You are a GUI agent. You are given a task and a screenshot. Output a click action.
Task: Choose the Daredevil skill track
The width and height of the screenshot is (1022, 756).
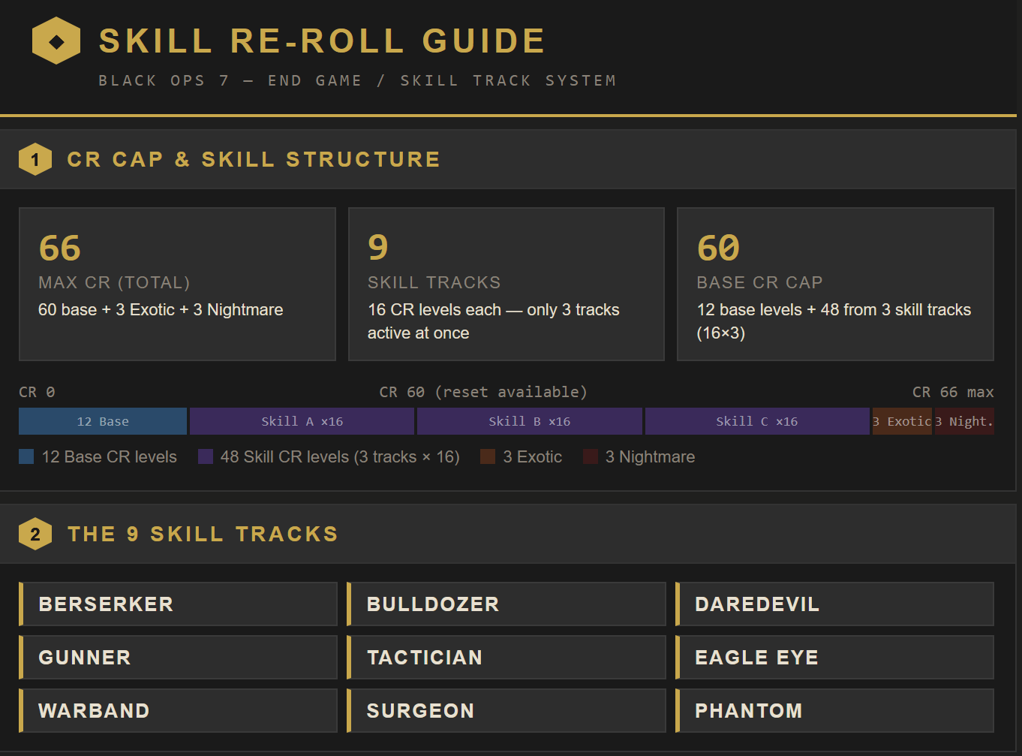(x=834, y=604)
